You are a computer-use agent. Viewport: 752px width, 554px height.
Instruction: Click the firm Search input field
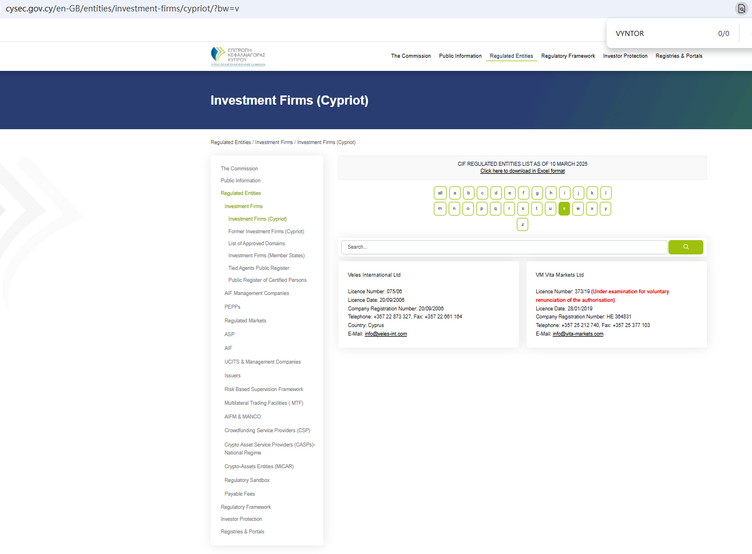pyautogui.click(x=504, y=247)
